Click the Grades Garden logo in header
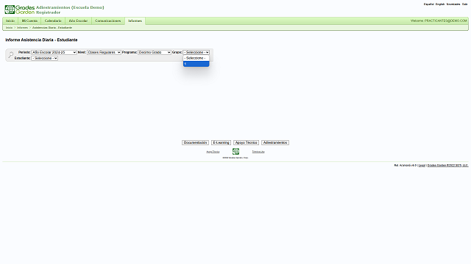 tap(20, 10)
